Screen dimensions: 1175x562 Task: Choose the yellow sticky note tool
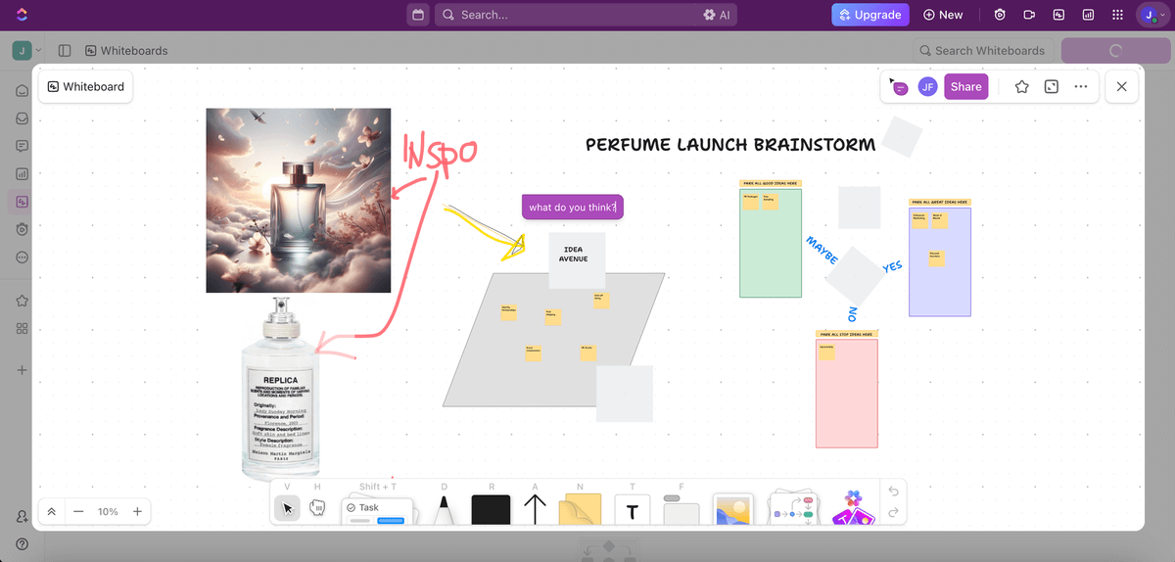[580, 510]
